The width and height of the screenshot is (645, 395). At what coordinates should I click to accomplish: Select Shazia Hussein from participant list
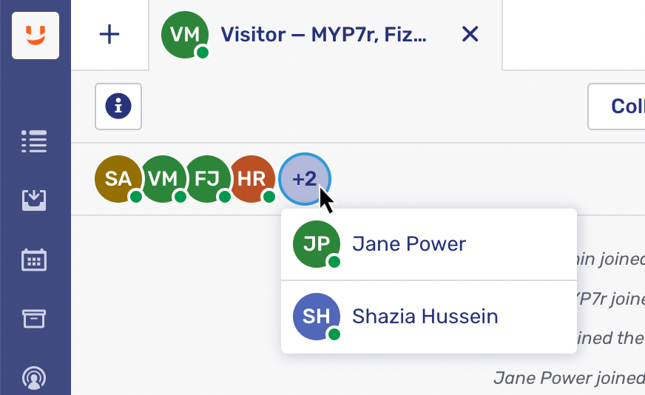pos(425,317)
